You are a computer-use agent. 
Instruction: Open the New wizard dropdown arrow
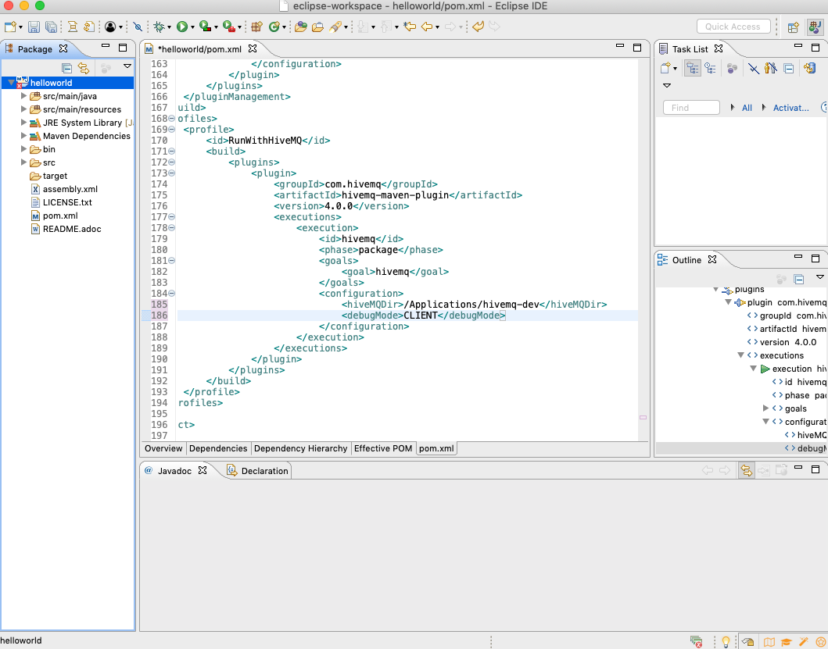click(20, 27)
